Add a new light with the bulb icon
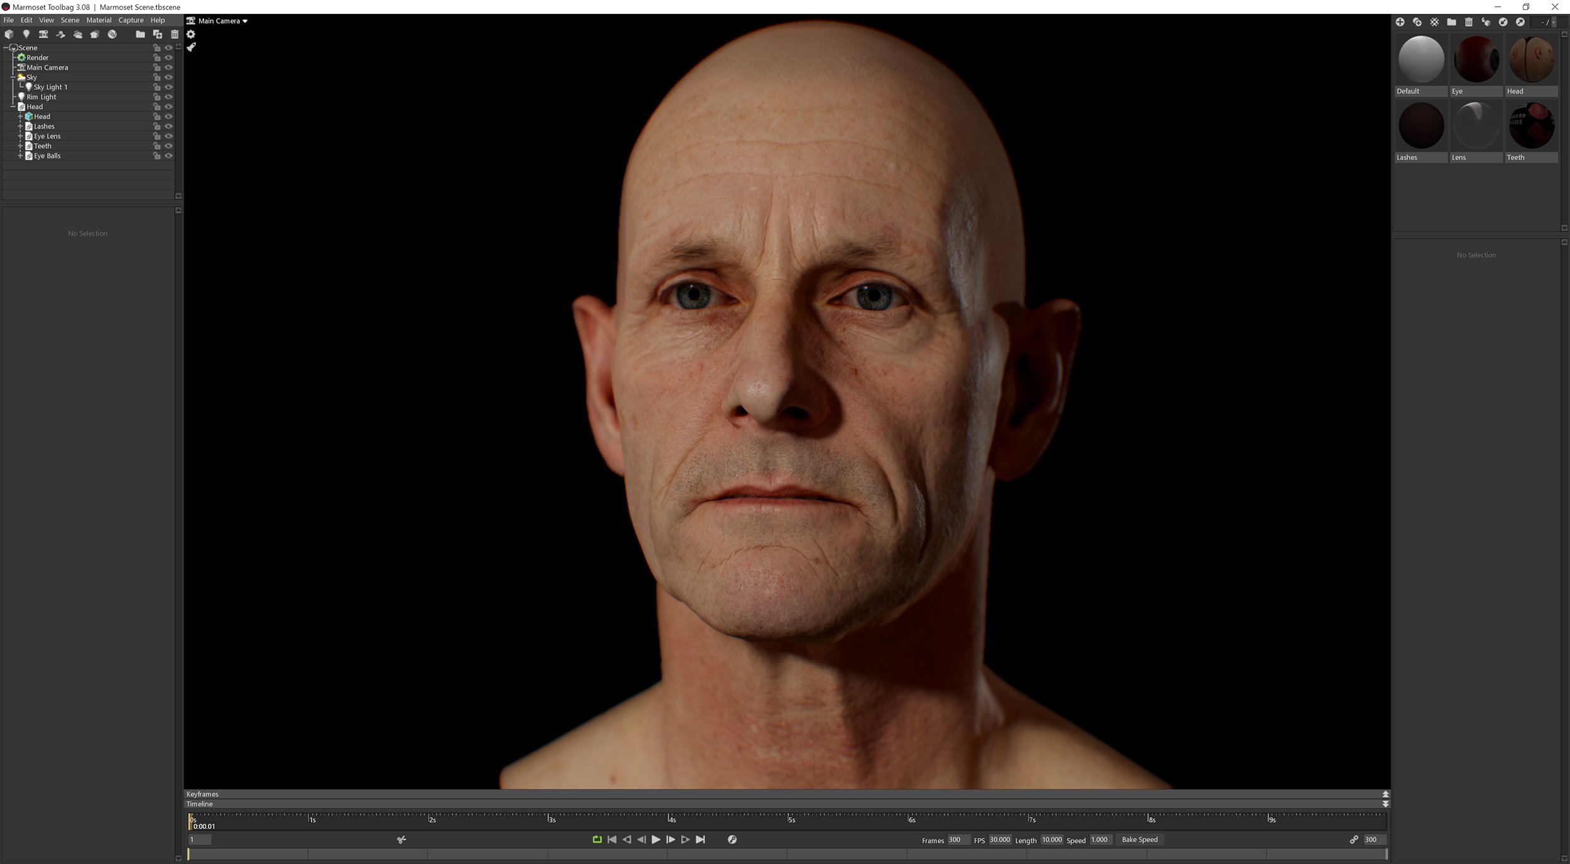This screenshot has height=864, width=1570. point(26,35)
